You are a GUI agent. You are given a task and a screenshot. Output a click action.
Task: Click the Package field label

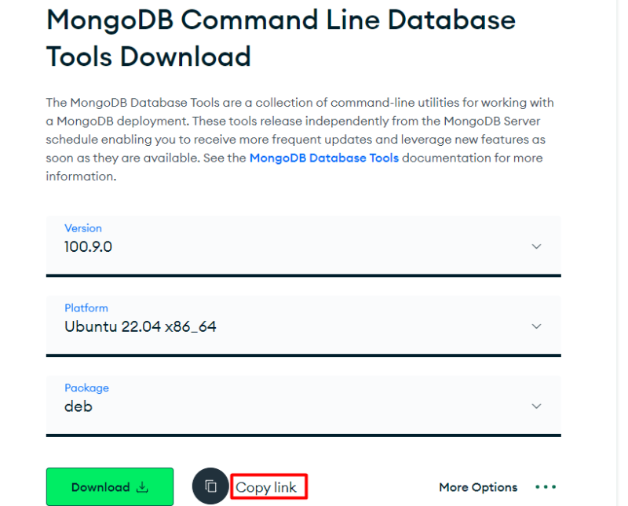(86, 388)
